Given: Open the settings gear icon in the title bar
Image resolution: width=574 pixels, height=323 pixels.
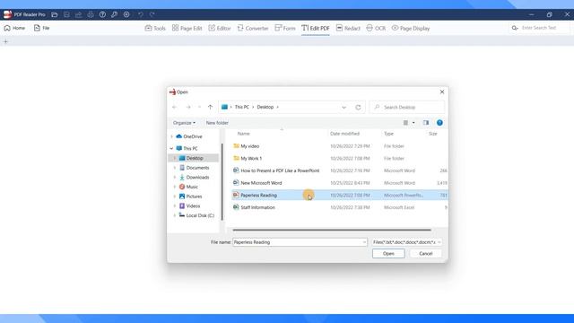Looking at the screenshot, I should (x=126, y=14).
